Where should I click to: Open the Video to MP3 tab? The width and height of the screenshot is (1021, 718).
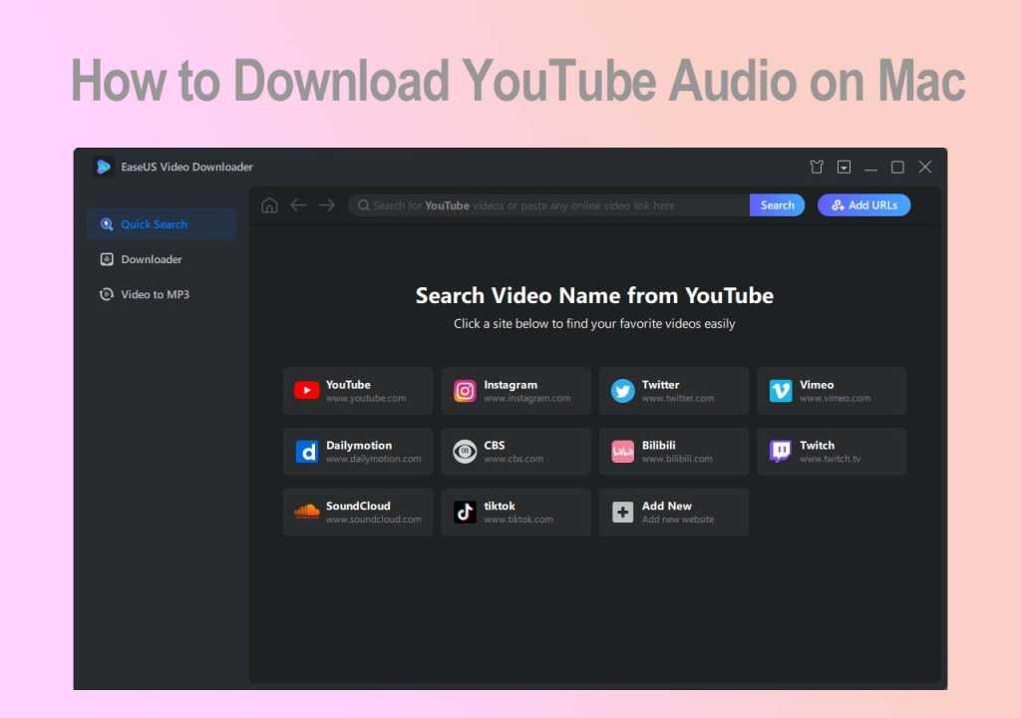pyautogui.click(x=161, y=294)
